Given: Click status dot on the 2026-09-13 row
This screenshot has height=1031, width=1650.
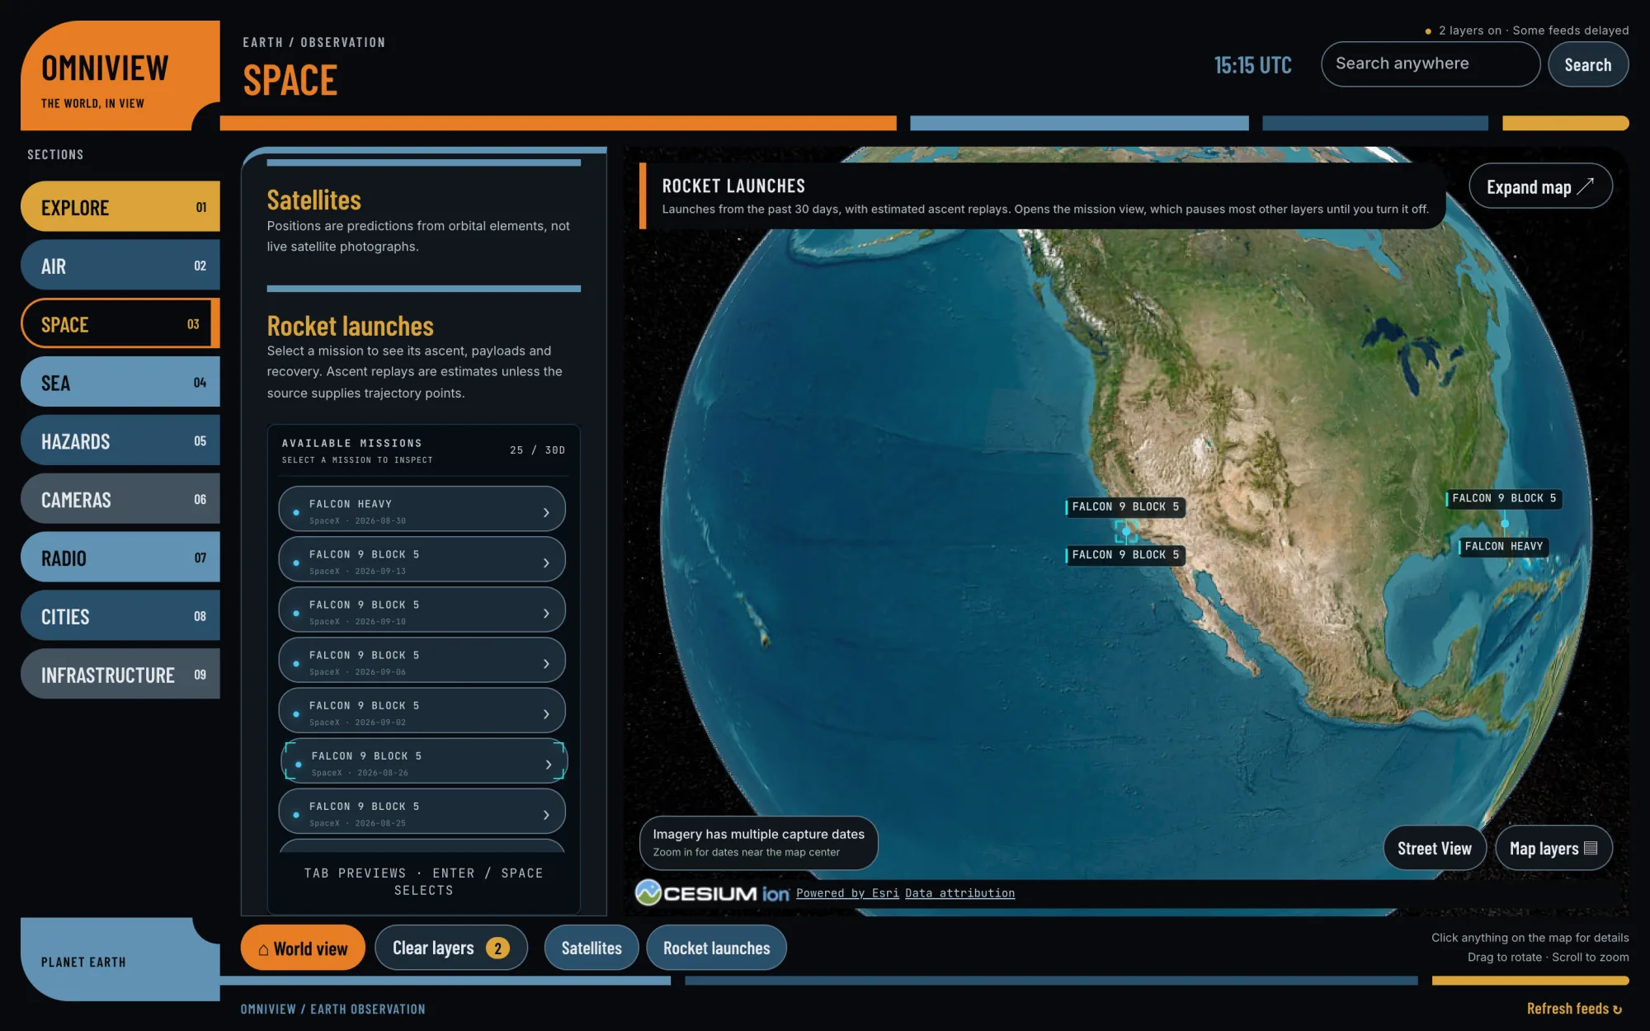Looking at the screenshot, I should pyautogui.click(x=296, y=563).
